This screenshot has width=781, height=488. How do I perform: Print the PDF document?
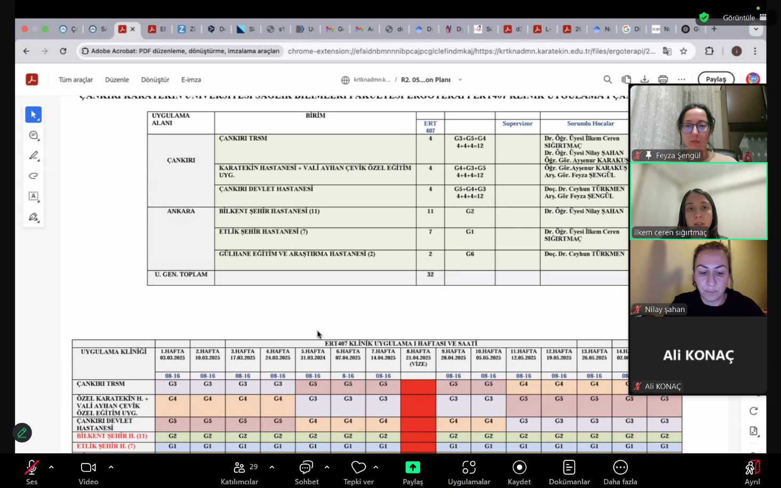coord(663,79)
